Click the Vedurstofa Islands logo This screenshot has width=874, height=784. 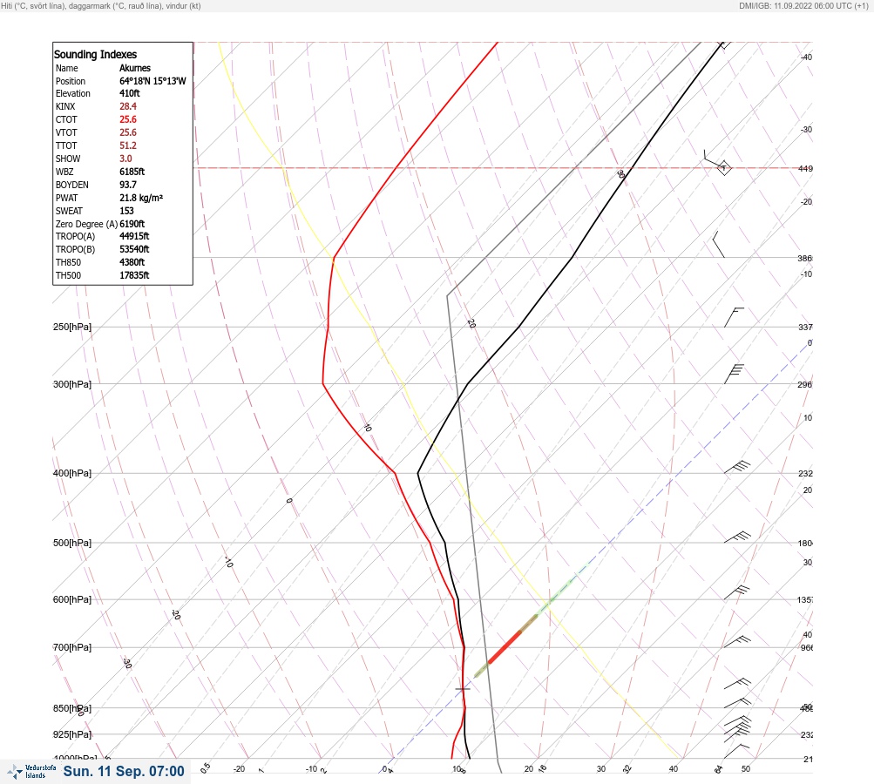[x=31, y=772]
